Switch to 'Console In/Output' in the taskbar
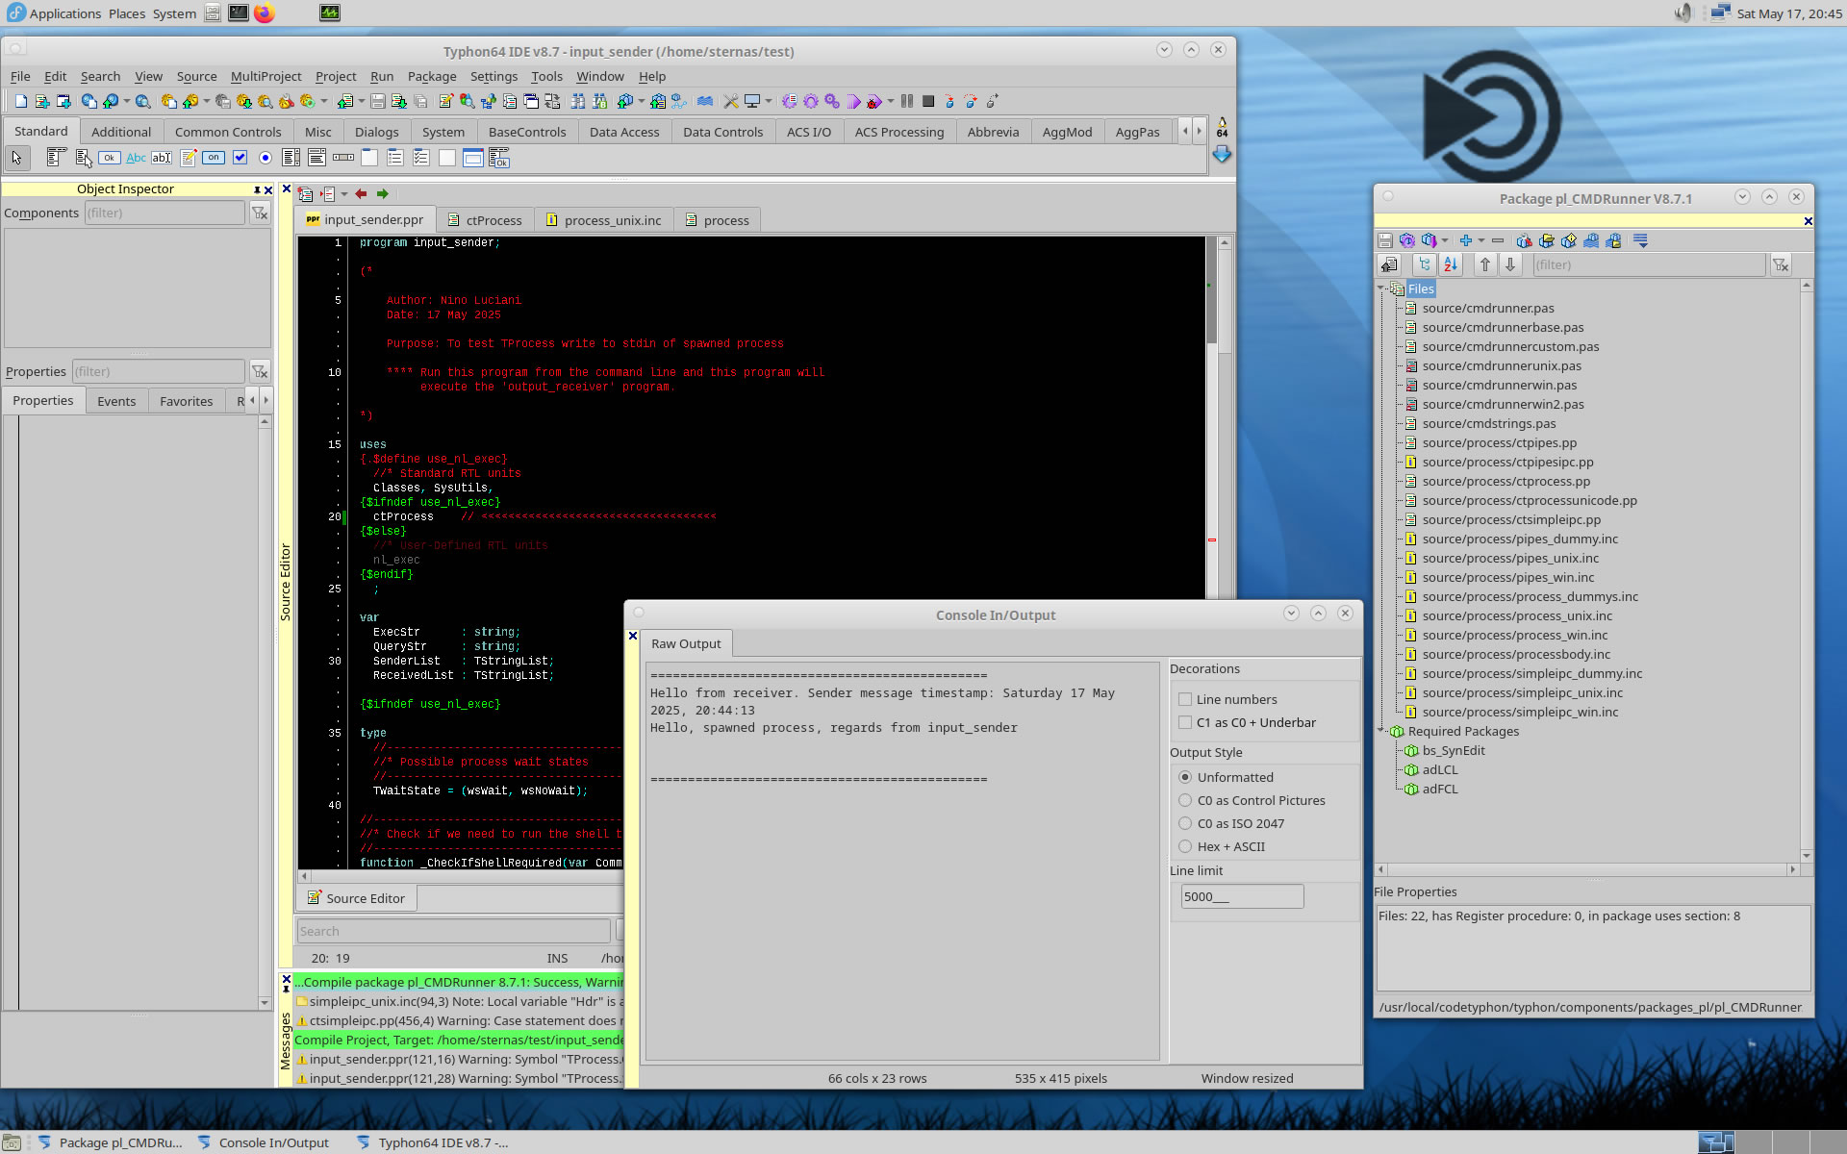This screenshot has width=1847, height=1154. click(x=264, y=1142)
